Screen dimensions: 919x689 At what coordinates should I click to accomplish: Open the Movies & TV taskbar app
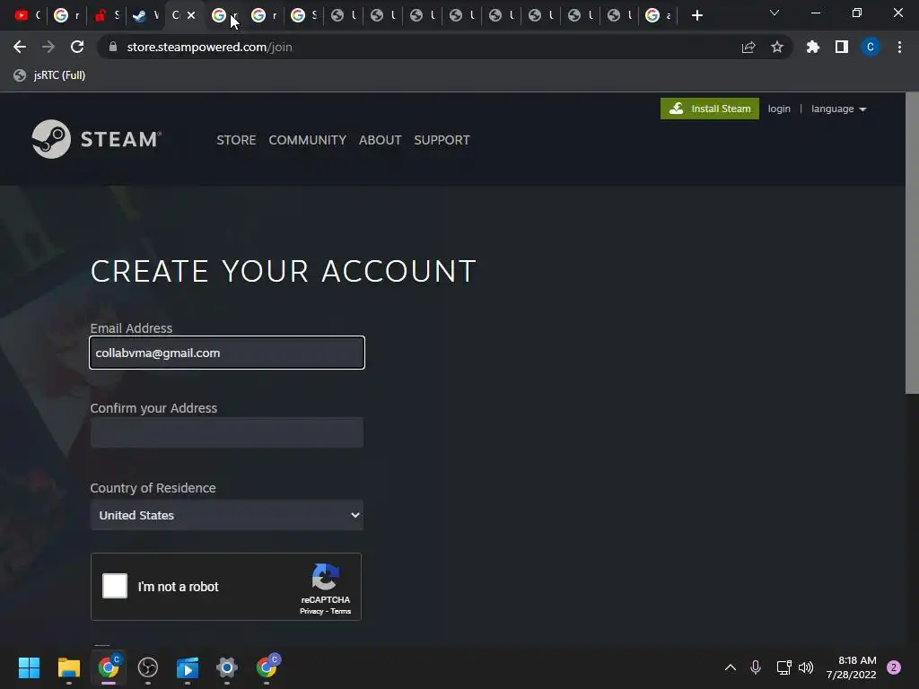pos(188,667)
